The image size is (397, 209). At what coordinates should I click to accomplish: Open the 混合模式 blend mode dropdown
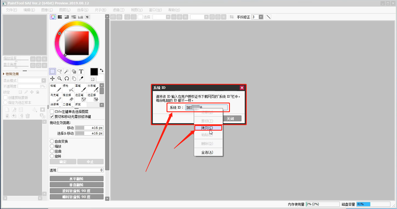[43, 81]
